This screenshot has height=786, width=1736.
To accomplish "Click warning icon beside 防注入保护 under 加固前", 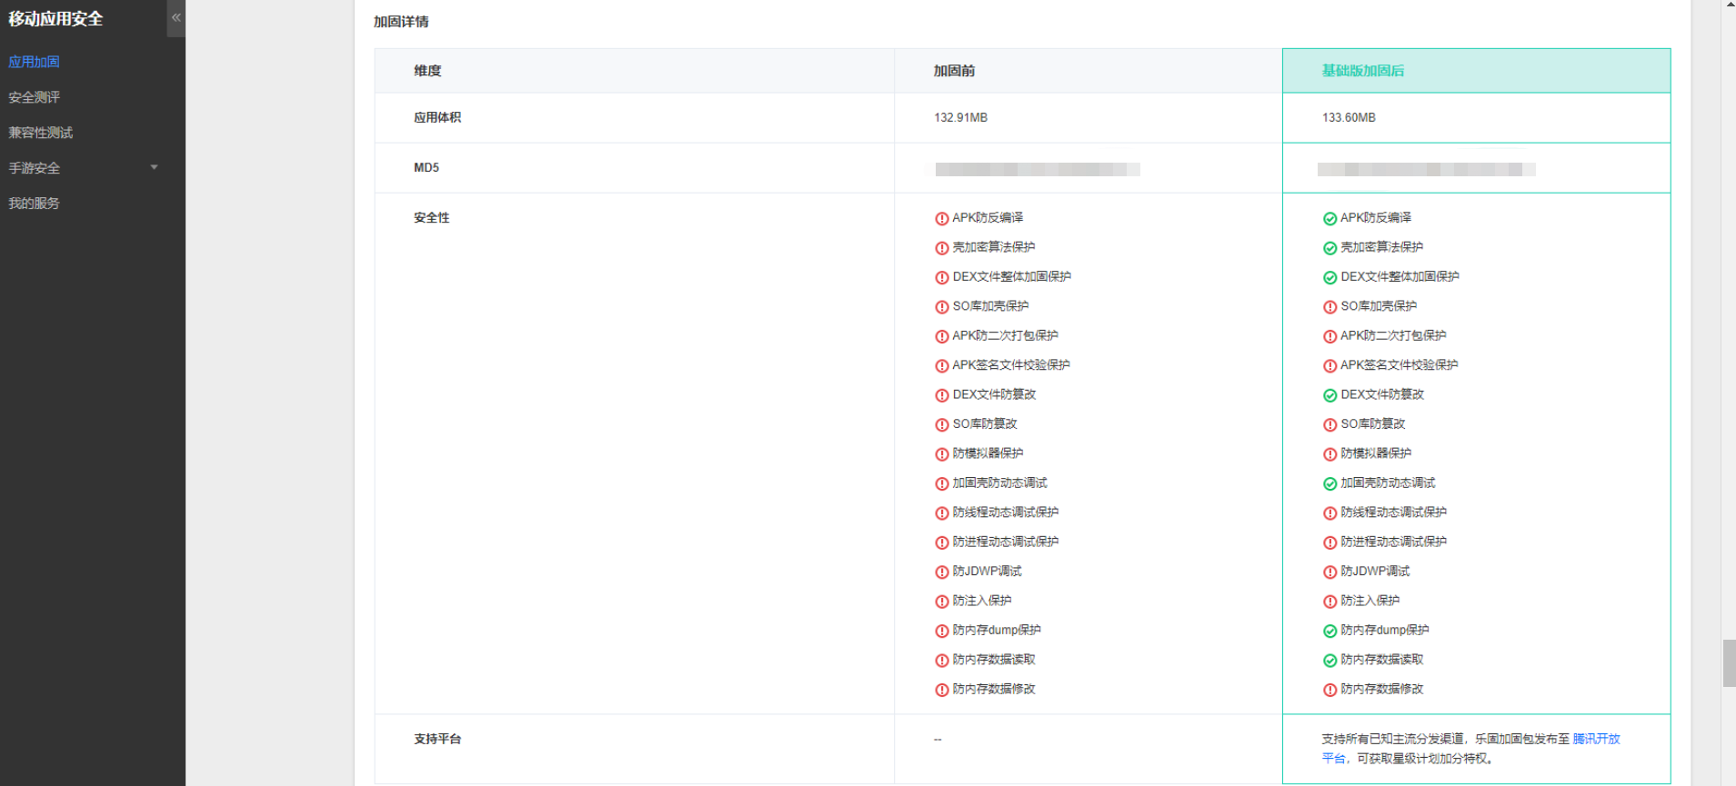I will tap(942, 602).
